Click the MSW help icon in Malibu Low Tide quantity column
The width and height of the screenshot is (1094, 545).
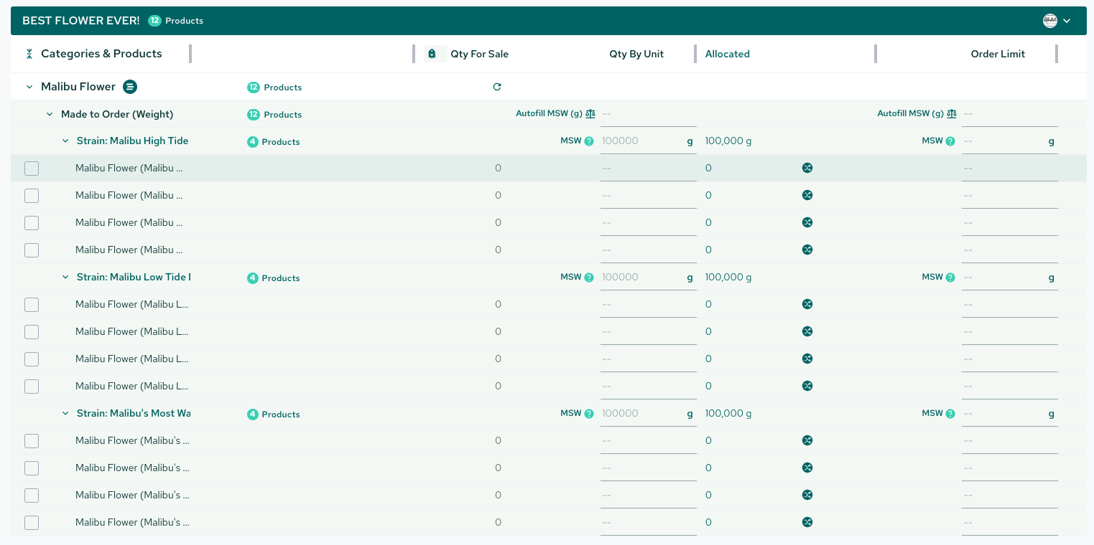tap(589, 278)
